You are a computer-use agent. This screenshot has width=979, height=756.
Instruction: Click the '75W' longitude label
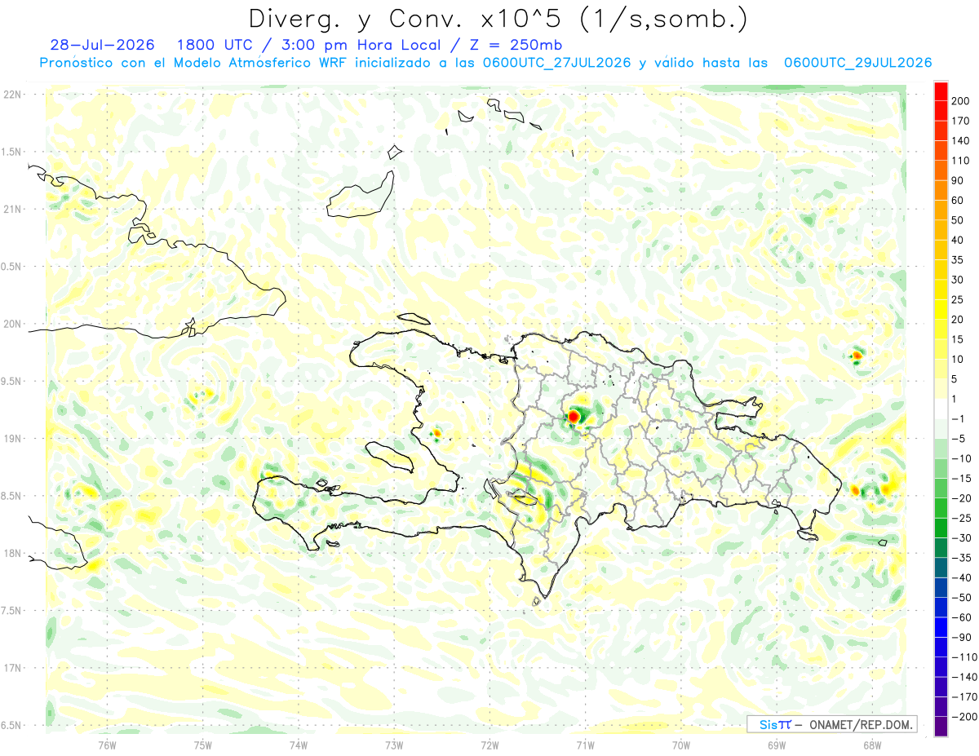pos(203,745)
